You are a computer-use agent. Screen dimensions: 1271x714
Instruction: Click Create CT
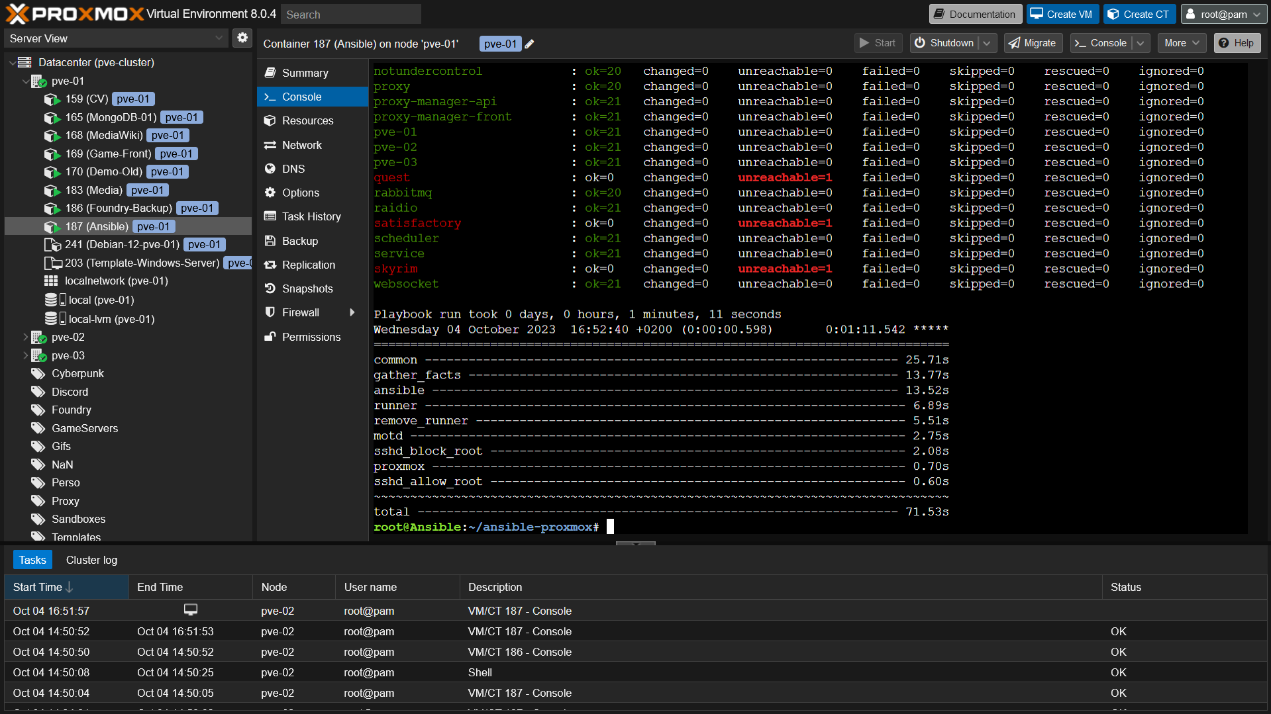coord(1139,14)
